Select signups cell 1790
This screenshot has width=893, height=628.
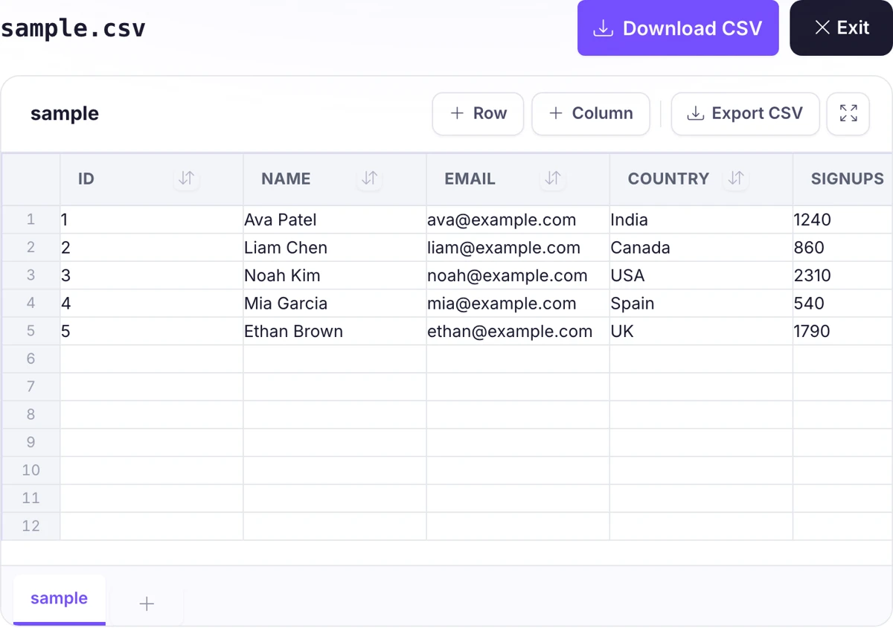843,331
